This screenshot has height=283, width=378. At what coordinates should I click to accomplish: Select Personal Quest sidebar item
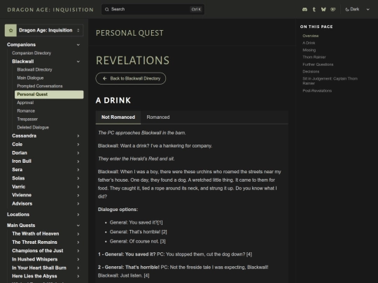[x=49, y=94]
